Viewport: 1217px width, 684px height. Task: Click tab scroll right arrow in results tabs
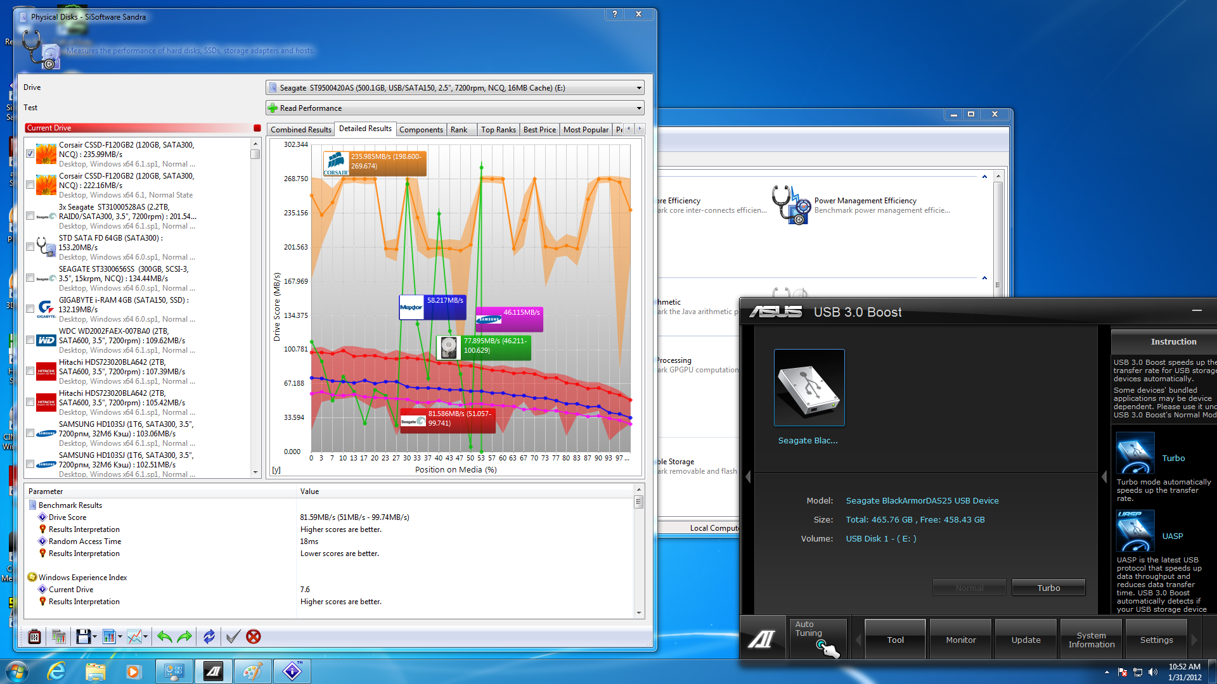click(x=640, y=129)
